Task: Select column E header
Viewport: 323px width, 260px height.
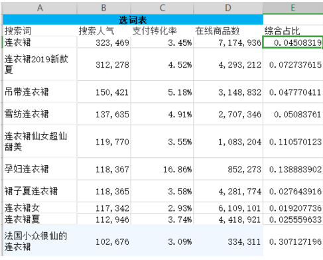Action: click(293, 8)
